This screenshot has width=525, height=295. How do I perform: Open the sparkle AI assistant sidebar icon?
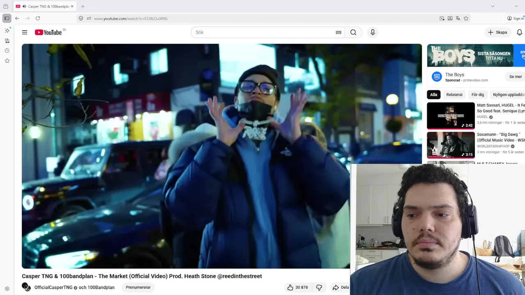click(x=7, y=31)
